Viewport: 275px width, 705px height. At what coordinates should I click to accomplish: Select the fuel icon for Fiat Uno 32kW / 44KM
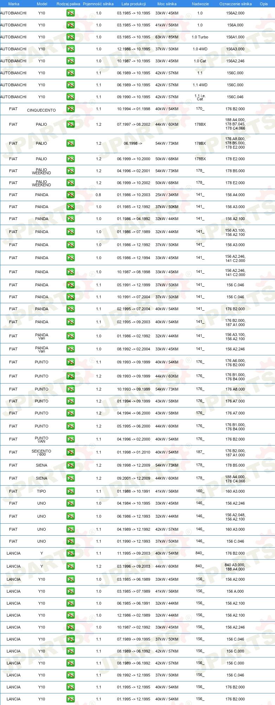[70, 516]
